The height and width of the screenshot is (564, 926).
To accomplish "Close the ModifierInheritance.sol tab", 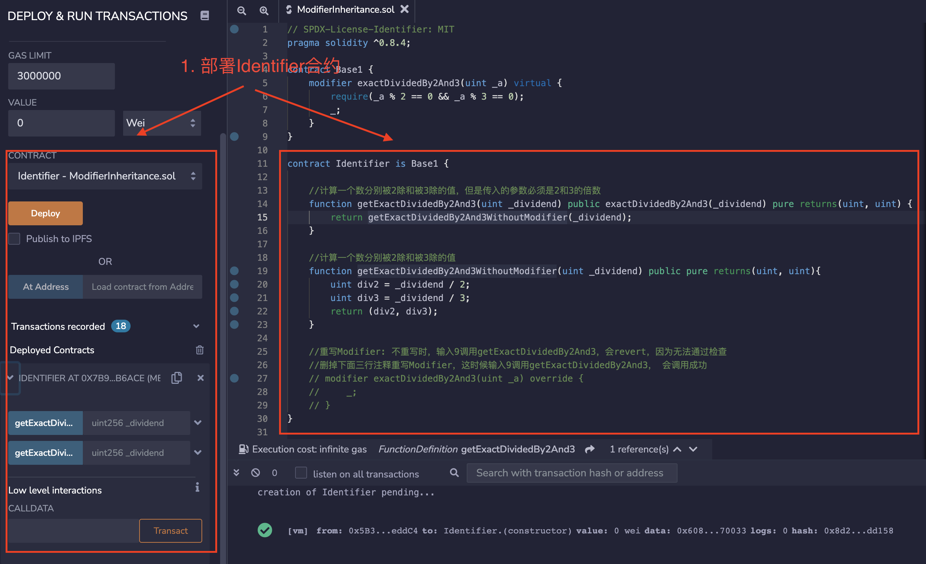I will click(x=404, y=9).
